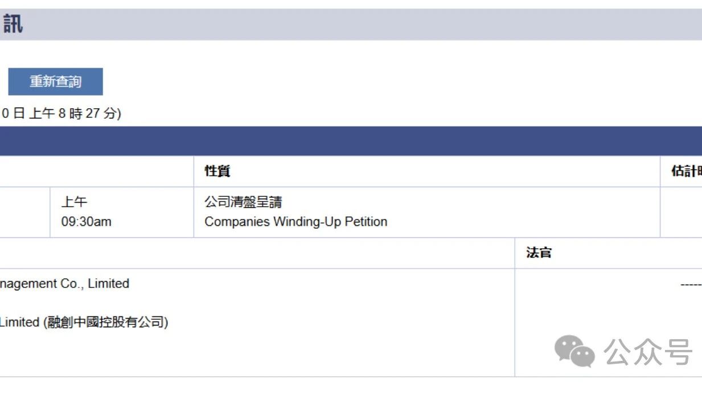Click the grey page header banner
Image resolution: width=702 pixels, height=395 pixels.
pos(351,24)
